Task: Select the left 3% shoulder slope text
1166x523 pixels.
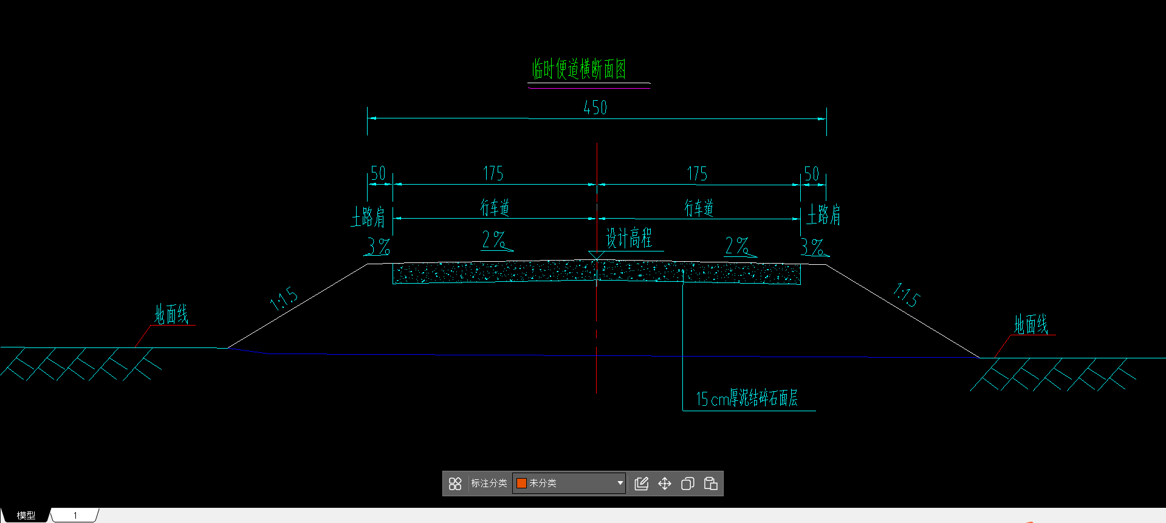Action: point(379,246)
